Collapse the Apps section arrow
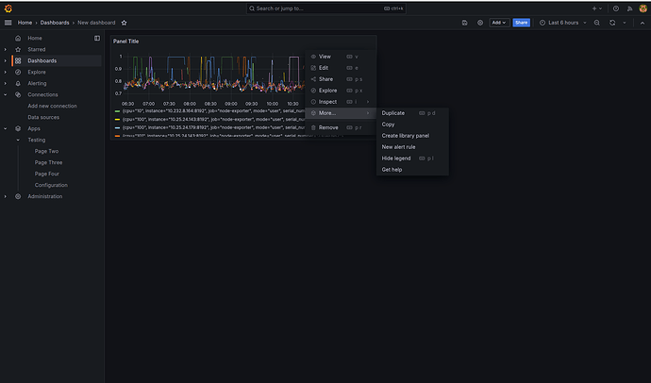Image resolution: width=651 pixels, height=383 pixels. pos(6,128)
